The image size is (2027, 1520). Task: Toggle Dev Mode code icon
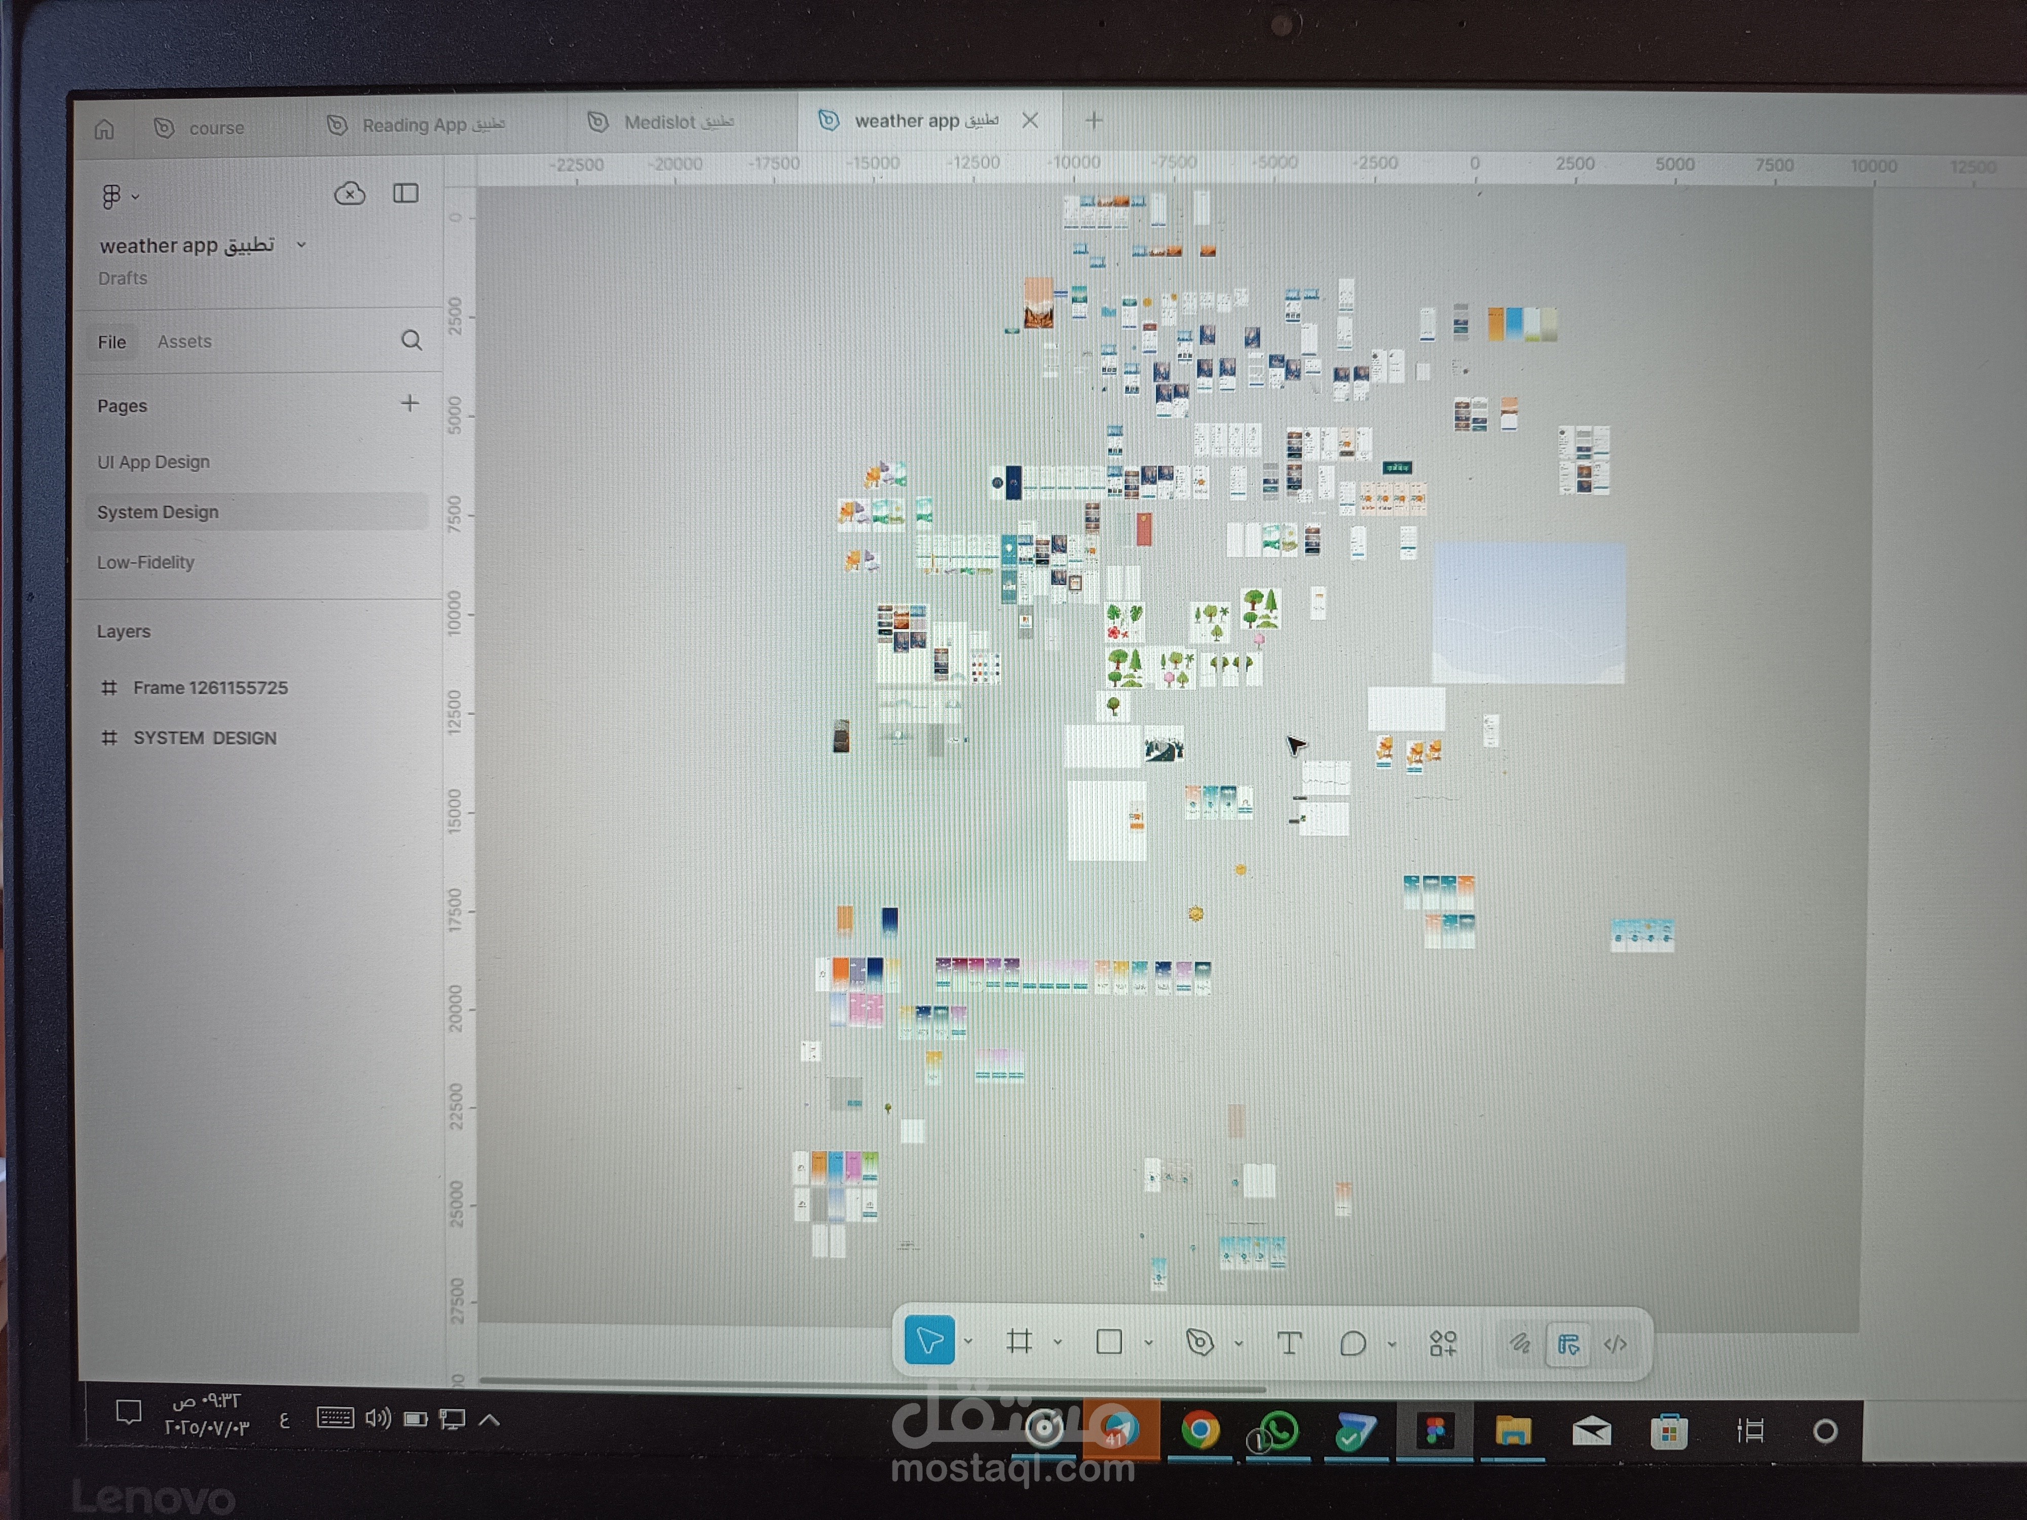1616,1344
